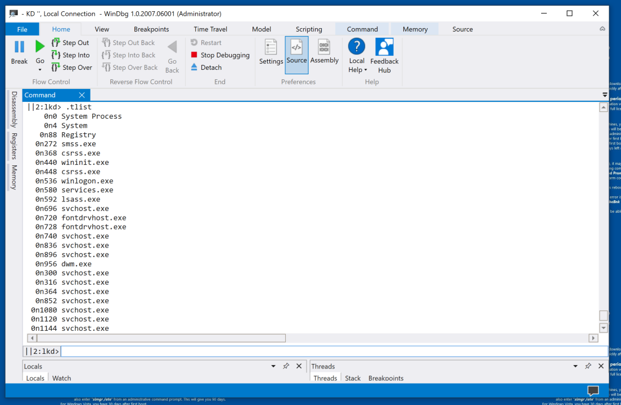This screenshot has height=405, width=621.
Task: Click Step Into Back
Action: coord(129,55)
